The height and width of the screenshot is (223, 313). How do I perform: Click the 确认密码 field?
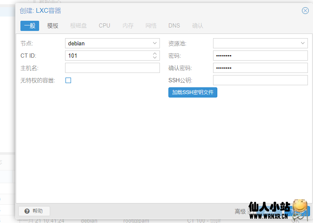point(260,68)
